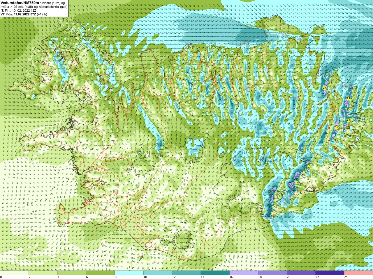Click the scale number 14

pyautogui.click(x=203, y=277)
